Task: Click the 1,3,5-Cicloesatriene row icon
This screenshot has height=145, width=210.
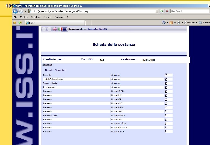Action: point(166,79)
